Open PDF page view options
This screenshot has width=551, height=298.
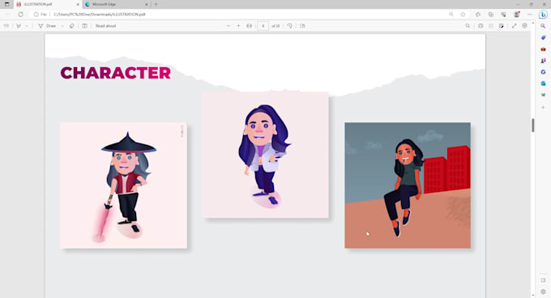(302, 26)
